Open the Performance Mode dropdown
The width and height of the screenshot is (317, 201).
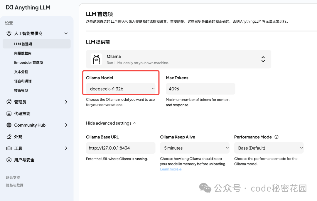269,148
